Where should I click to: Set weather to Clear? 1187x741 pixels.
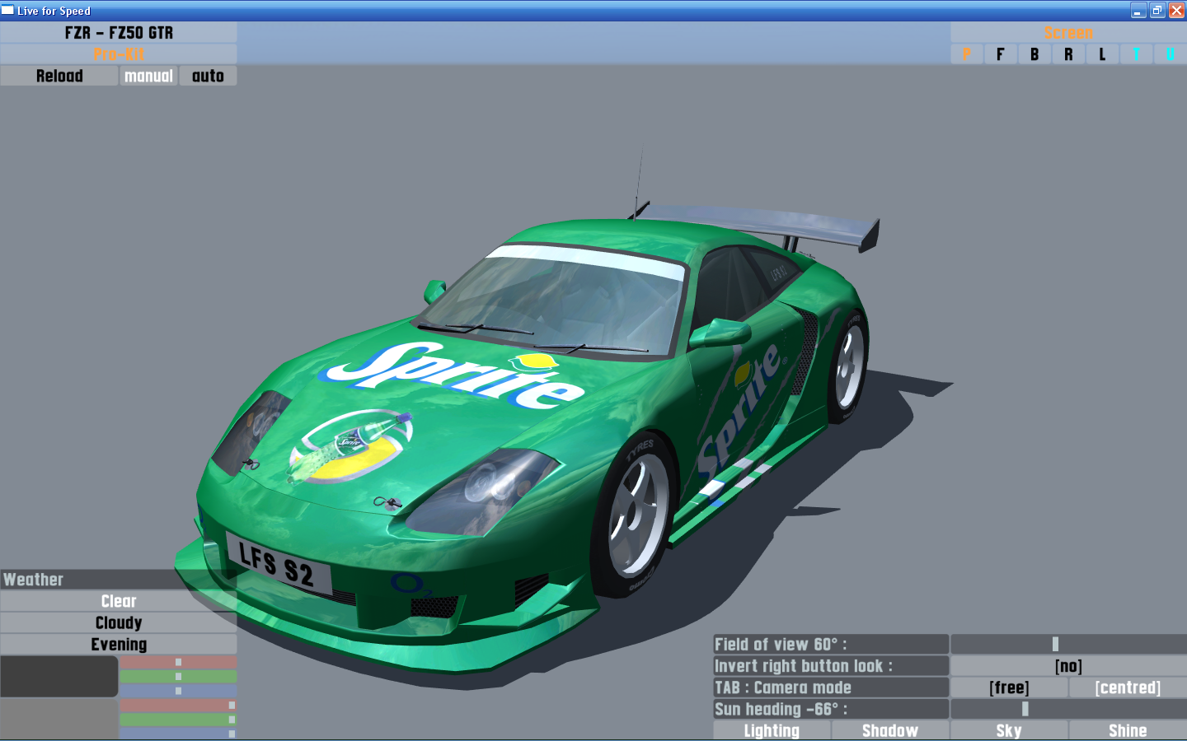(x=119, y=601)
